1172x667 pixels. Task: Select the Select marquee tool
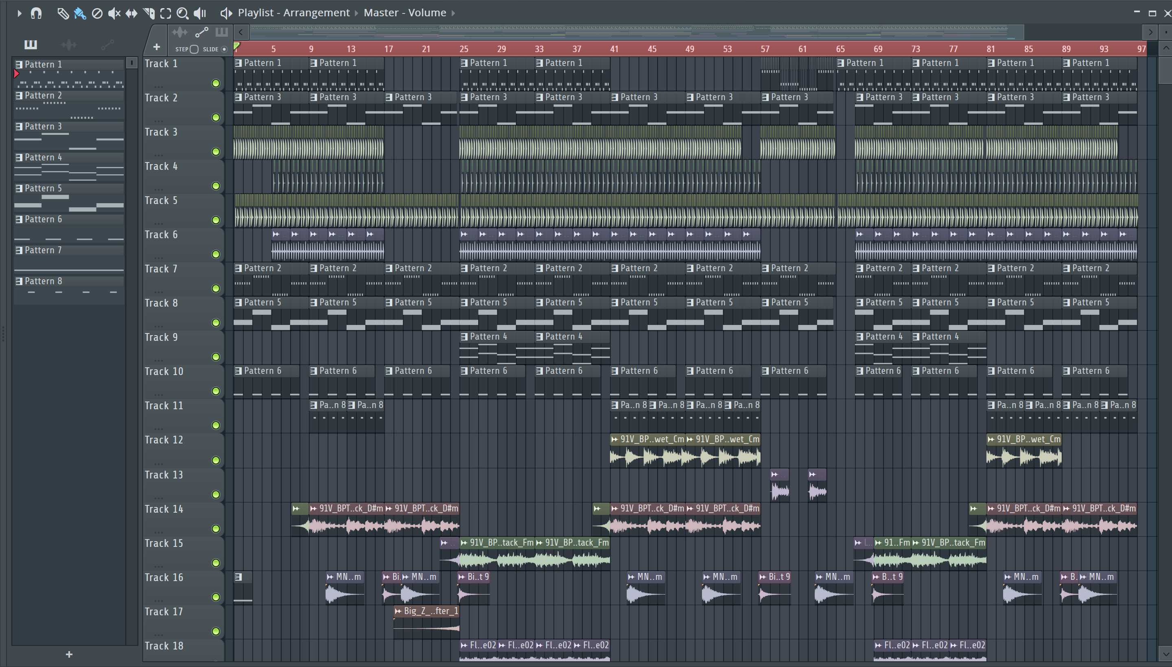(x=166, y=13)
